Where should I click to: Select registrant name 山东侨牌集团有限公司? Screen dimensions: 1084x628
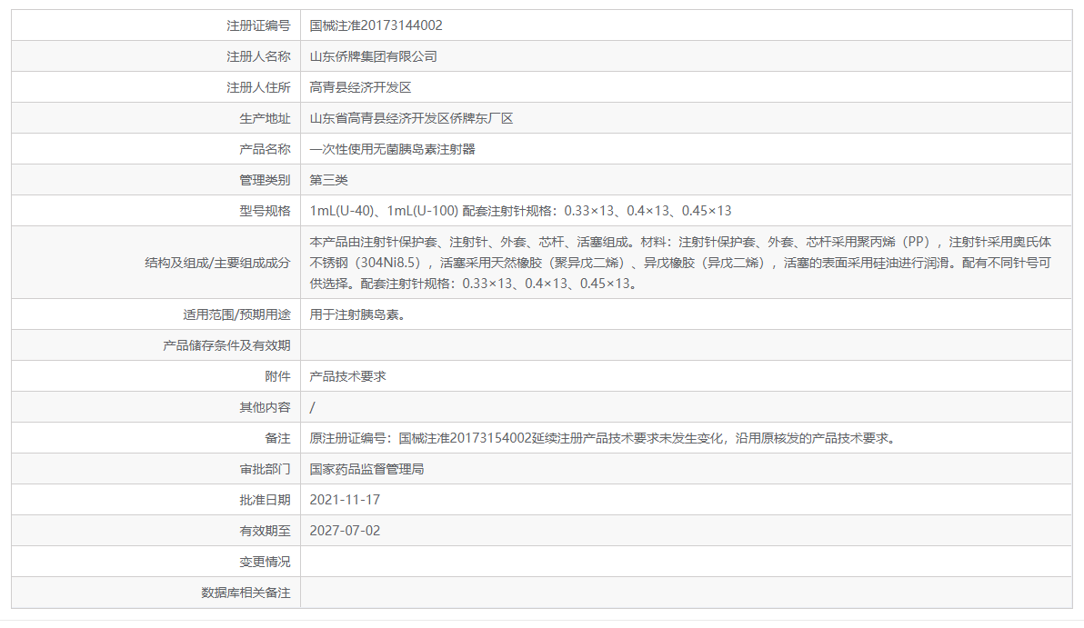click(373, 55)
